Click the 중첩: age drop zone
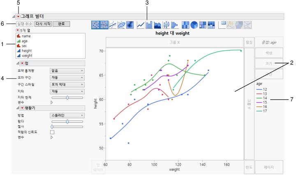 click(x=269, y=42)
